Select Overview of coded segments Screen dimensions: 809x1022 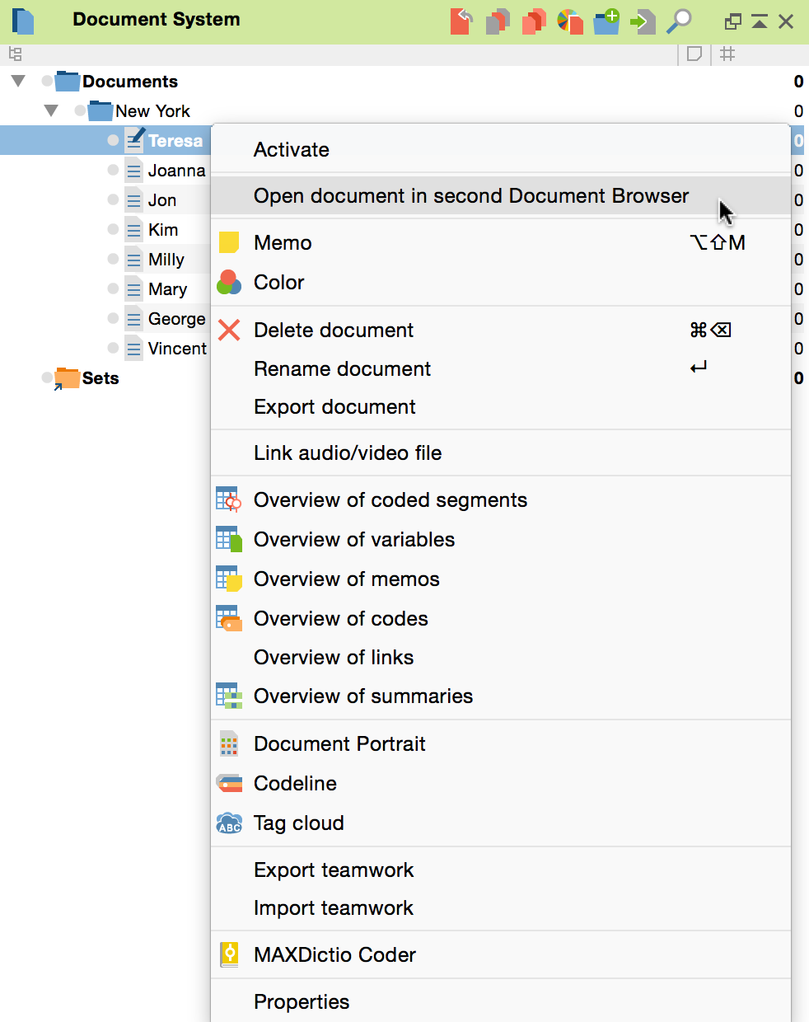click(x=390, y=500)
